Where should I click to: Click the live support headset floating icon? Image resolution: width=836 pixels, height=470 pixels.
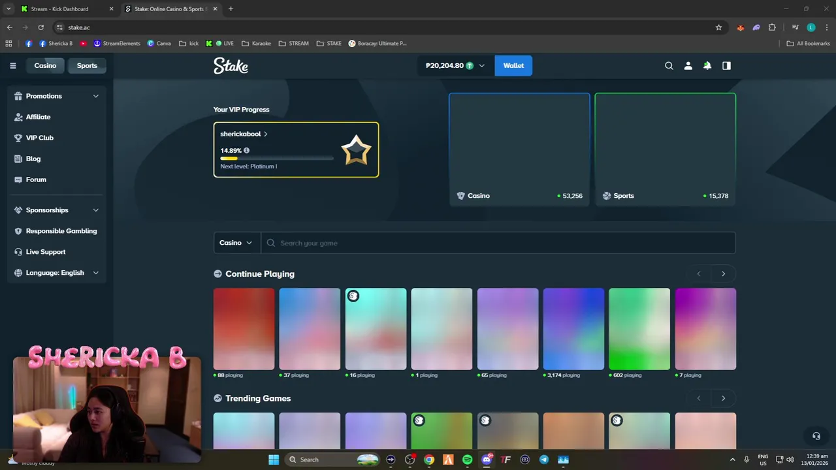click(x=816, y=436)
